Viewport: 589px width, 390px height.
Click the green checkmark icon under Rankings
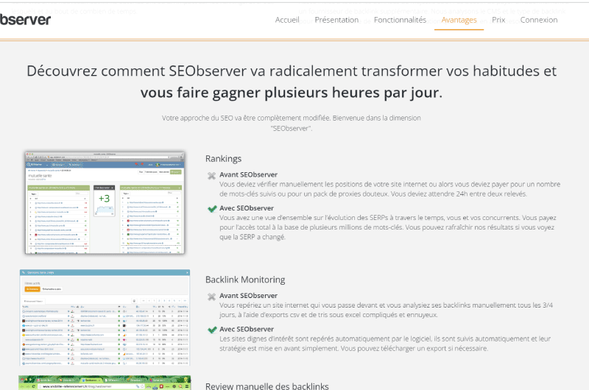pyautogui.click(x=212, y=209)
